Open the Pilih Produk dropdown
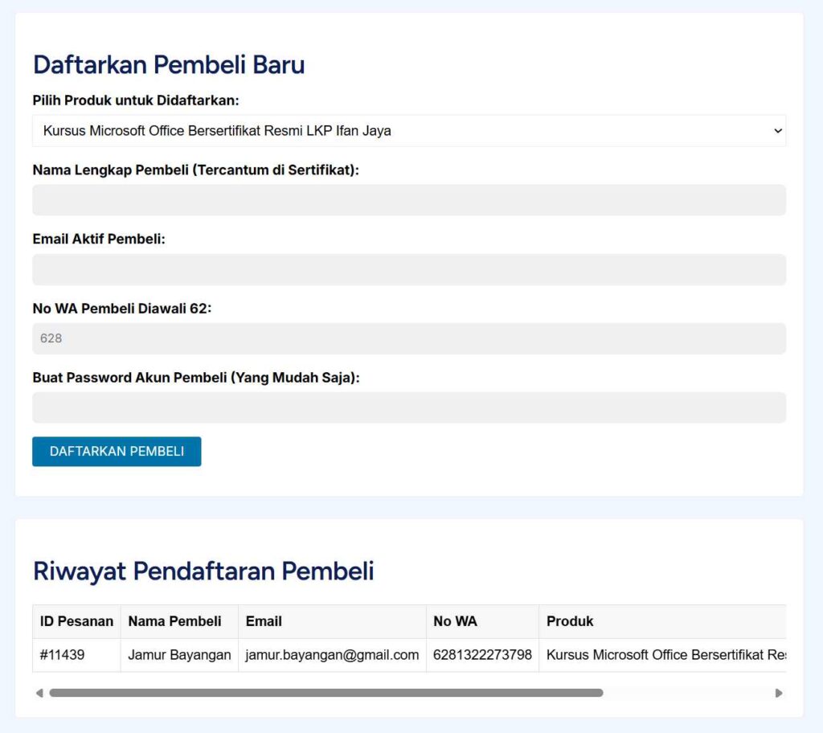The image size is (823, 733). pyautogui.click(x=408, y=130)
